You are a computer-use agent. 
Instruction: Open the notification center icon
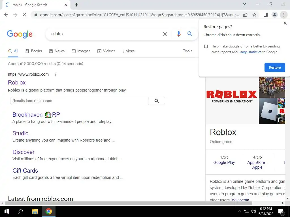(281, 211)
